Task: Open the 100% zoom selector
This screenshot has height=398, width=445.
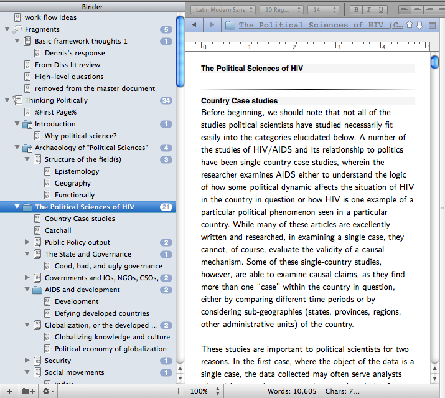Action: [205, 391]
